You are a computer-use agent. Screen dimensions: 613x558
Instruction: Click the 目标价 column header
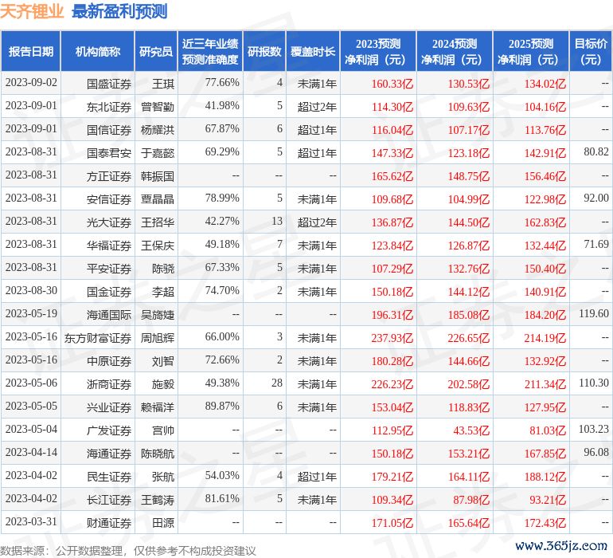click(x=591, y=51)
